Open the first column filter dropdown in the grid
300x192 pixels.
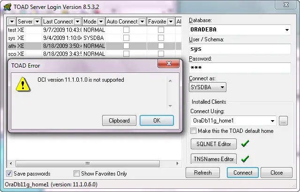12,22
